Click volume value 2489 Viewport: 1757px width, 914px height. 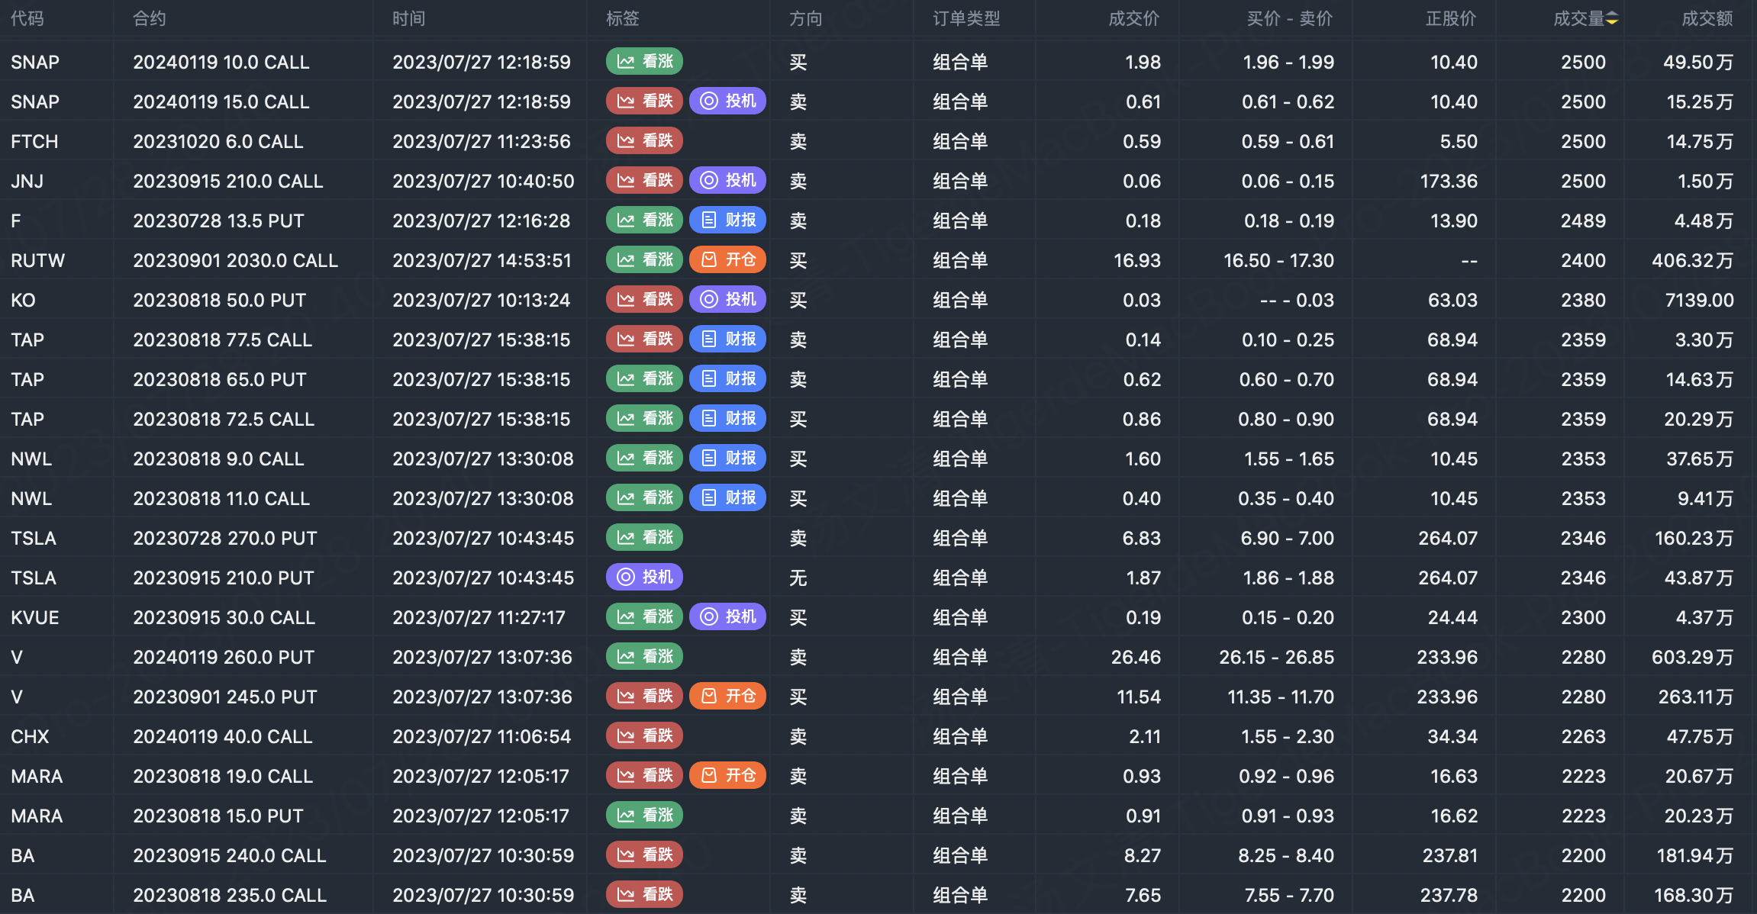coord(1583,220)
